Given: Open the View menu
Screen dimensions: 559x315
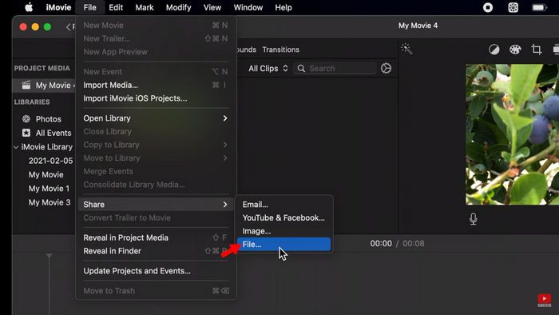Looking at the screenshot, I should (212, 7).
